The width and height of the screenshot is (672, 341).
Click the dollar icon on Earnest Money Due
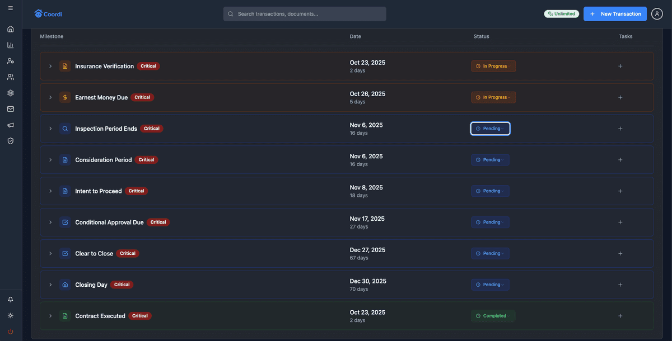pos(64,97)
